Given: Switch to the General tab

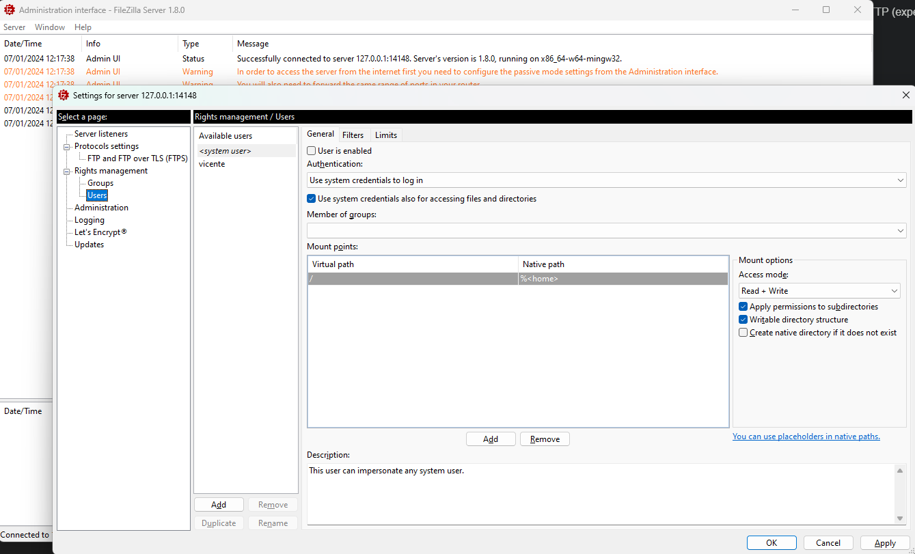Looking at the screenshot, I should tap(320, 134).
